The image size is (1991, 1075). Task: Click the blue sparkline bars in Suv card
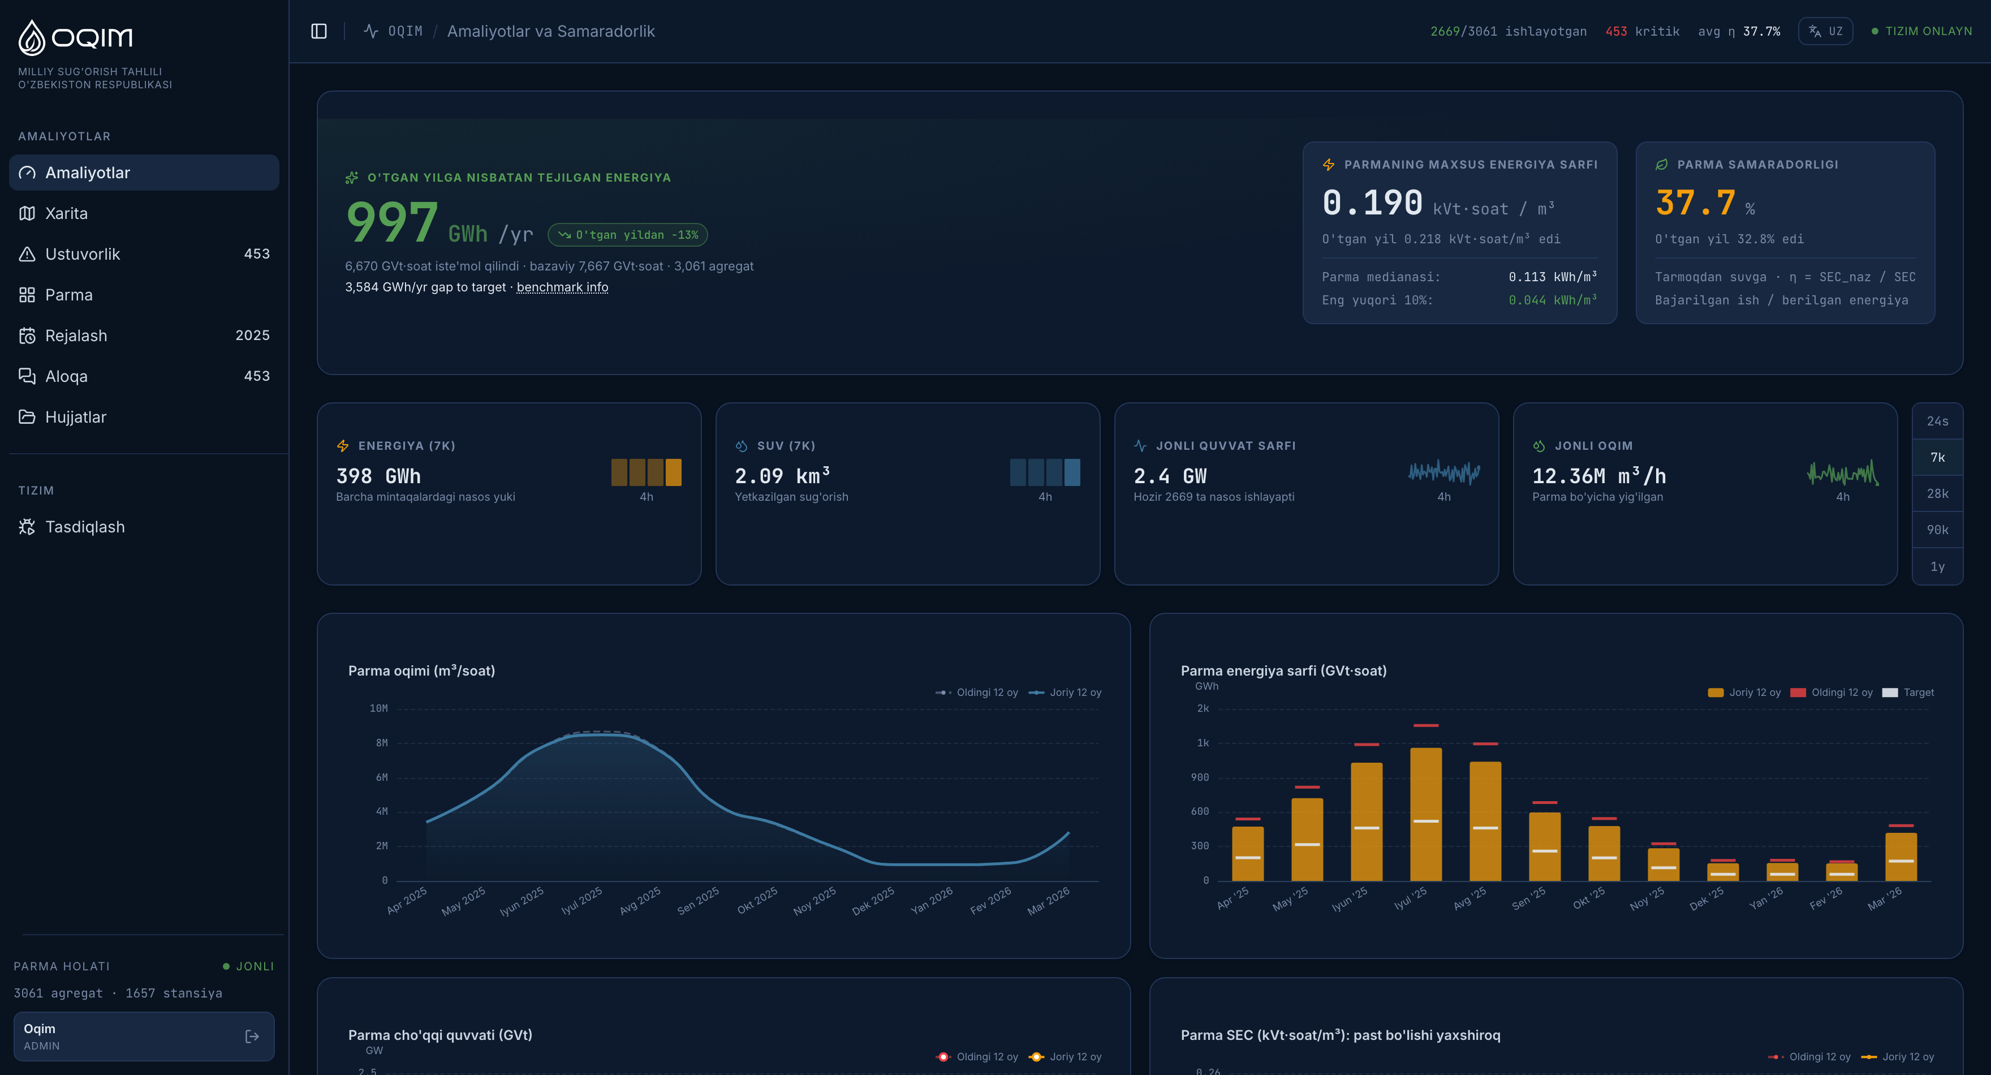click(1045, 472)
